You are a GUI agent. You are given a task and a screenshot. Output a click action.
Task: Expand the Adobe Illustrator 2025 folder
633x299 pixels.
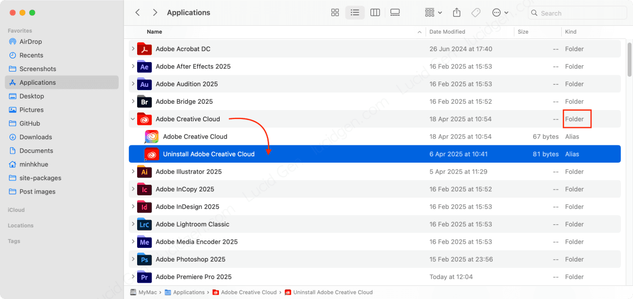[133, 172]
